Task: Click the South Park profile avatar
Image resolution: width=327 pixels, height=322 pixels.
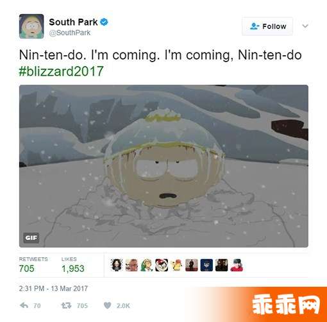Action: 31,26
